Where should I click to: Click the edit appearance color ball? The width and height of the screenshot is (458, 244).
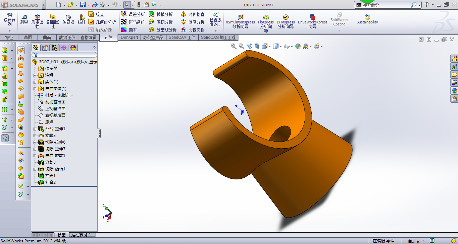(298, 46)
